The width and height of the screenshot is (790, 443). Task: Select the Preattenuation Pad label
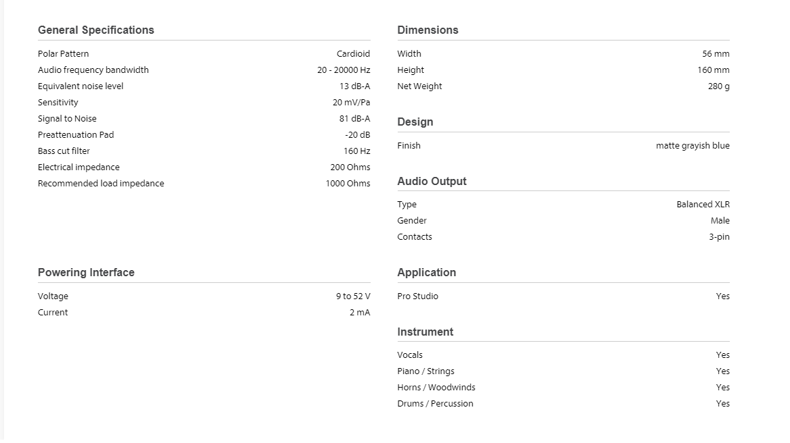pos(76,135)
